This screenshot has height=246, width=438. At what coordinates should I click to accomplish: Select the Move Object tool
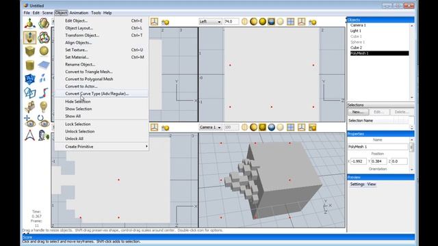click(30, 23)
